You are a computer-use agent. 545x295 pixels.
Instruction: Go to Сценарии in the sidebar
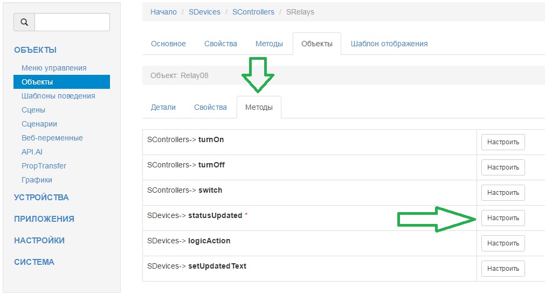click(x=39, y=124)
